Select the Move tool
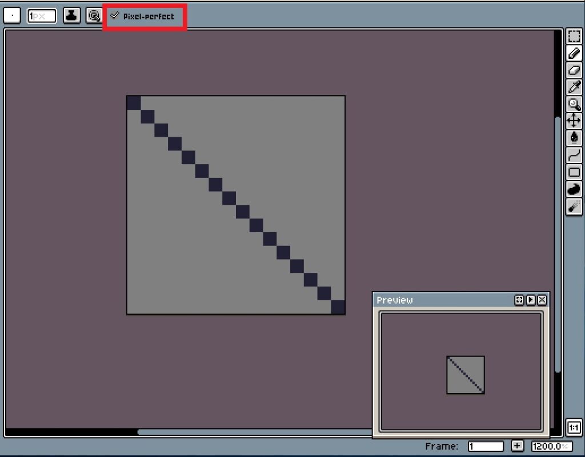 (574, 121)
